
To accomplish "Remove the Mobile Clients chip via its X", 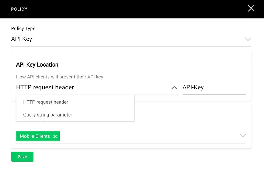I will (x=55, y=136).
